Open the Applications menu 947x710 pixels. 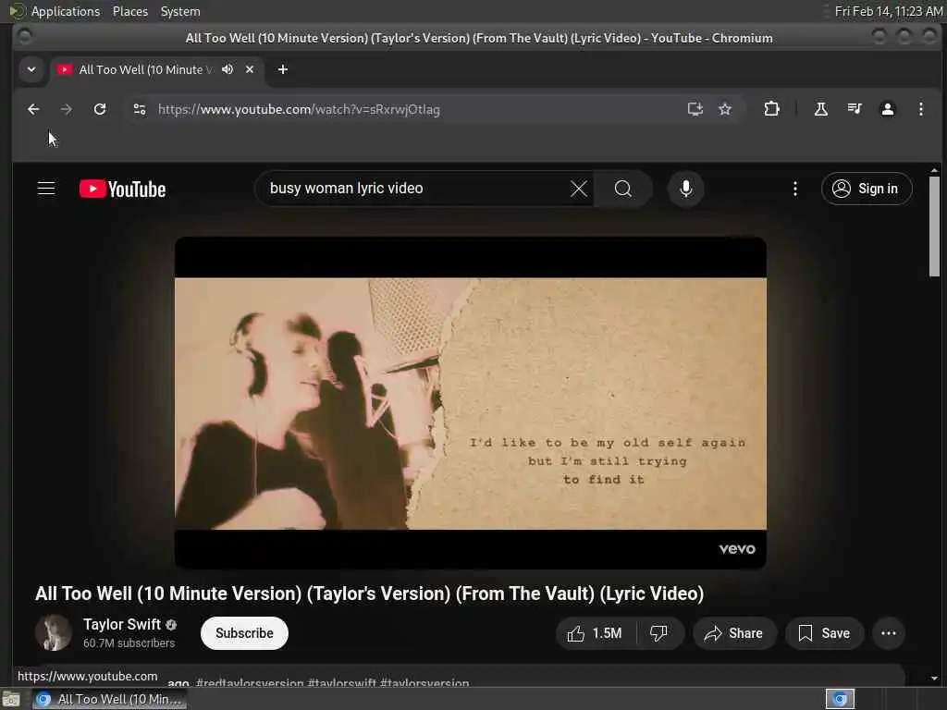[66, 11]
